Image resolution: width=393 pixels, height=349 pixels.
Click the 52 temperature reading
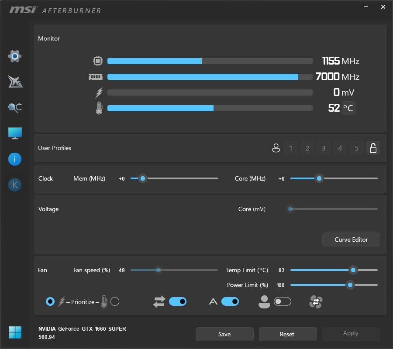point(334,108)
